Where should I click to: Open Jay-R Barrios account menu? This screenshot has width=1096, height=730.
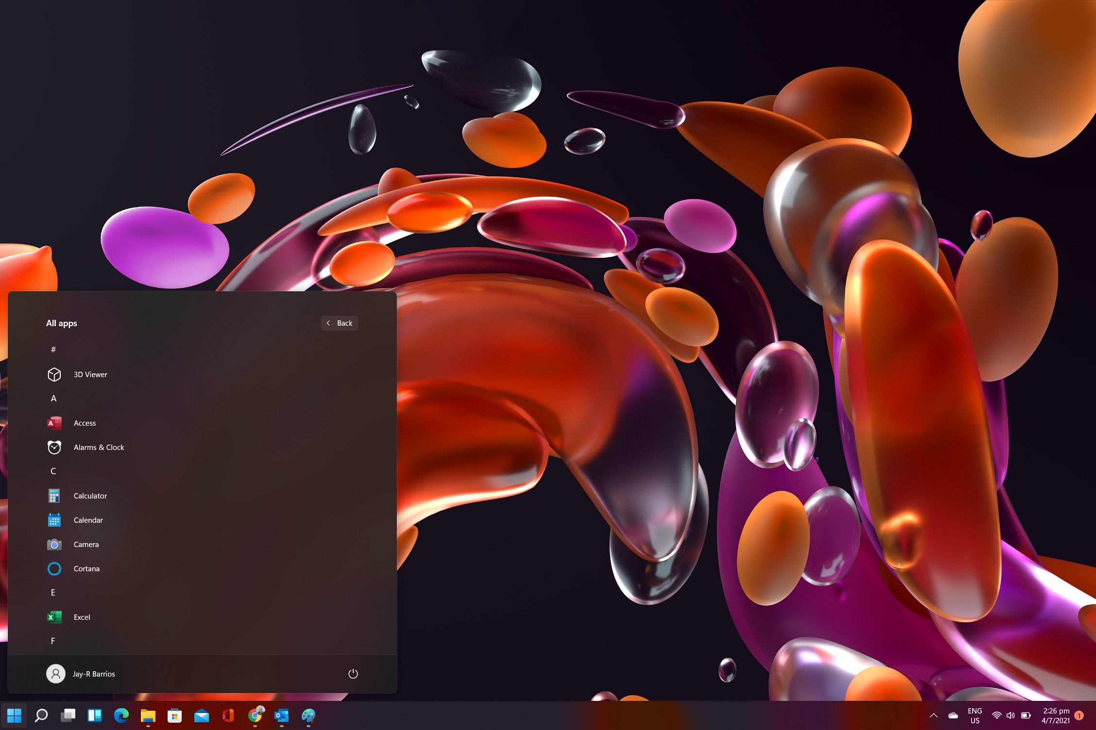click(x=81, y=674)
